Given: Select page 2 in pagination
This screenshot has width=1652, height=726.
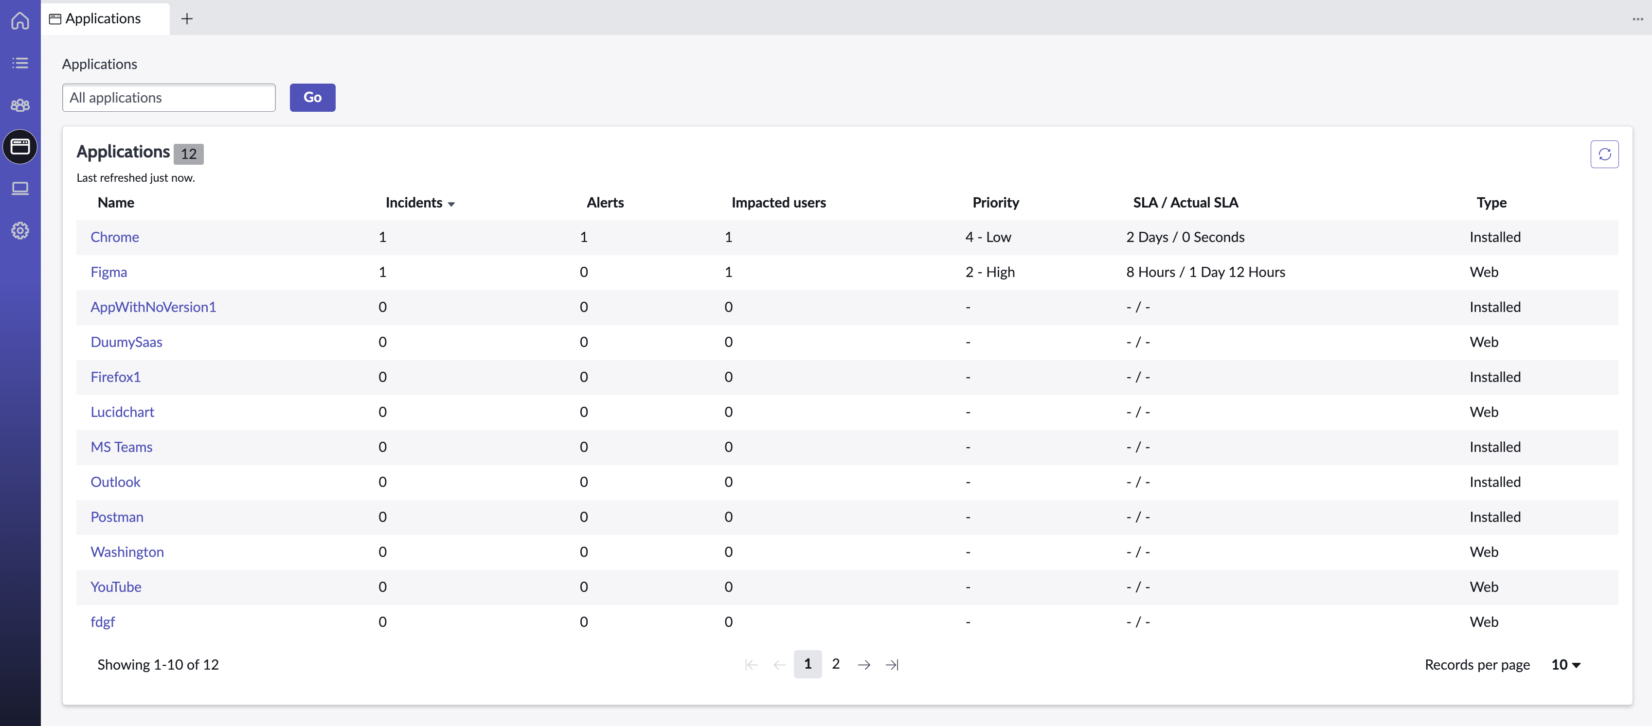Looking at the screenshot, I should [x=836, y=664].
